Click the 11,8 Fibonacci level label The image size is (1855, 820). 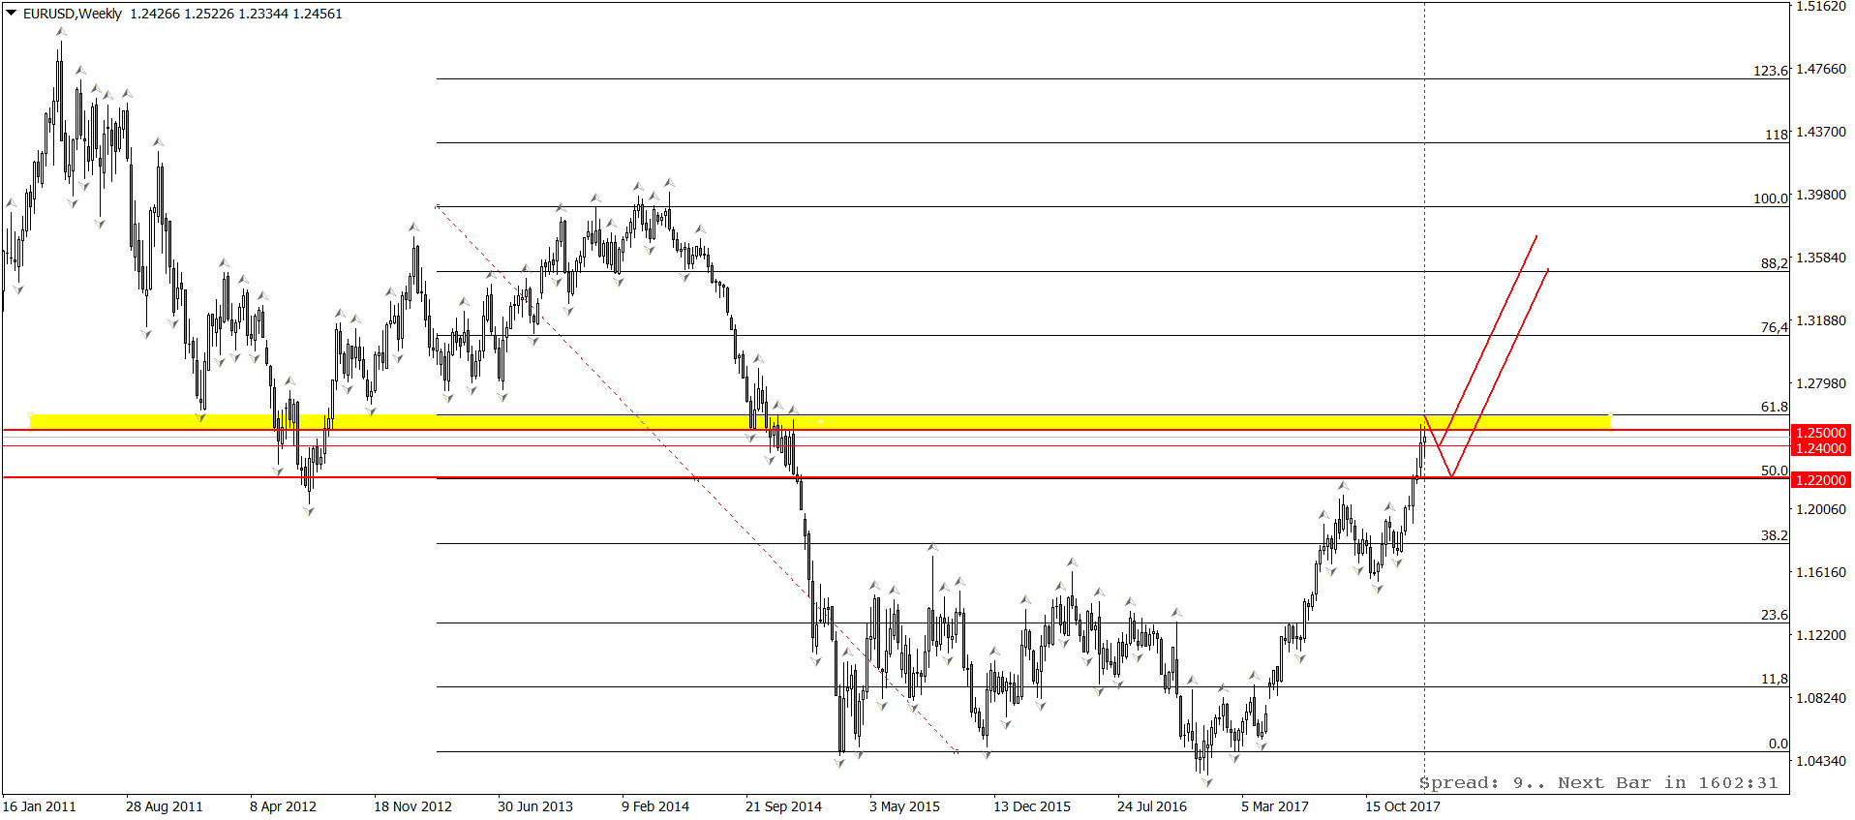point(1774,679)
